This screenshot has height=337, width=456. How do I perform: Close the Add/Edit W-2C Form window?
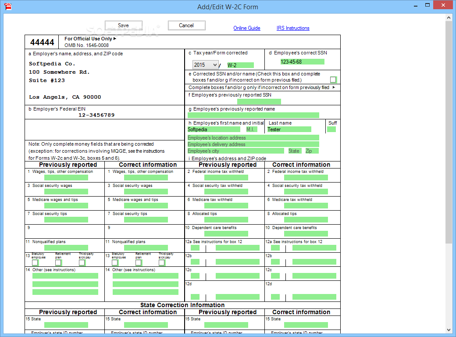[x=443, y=5]
